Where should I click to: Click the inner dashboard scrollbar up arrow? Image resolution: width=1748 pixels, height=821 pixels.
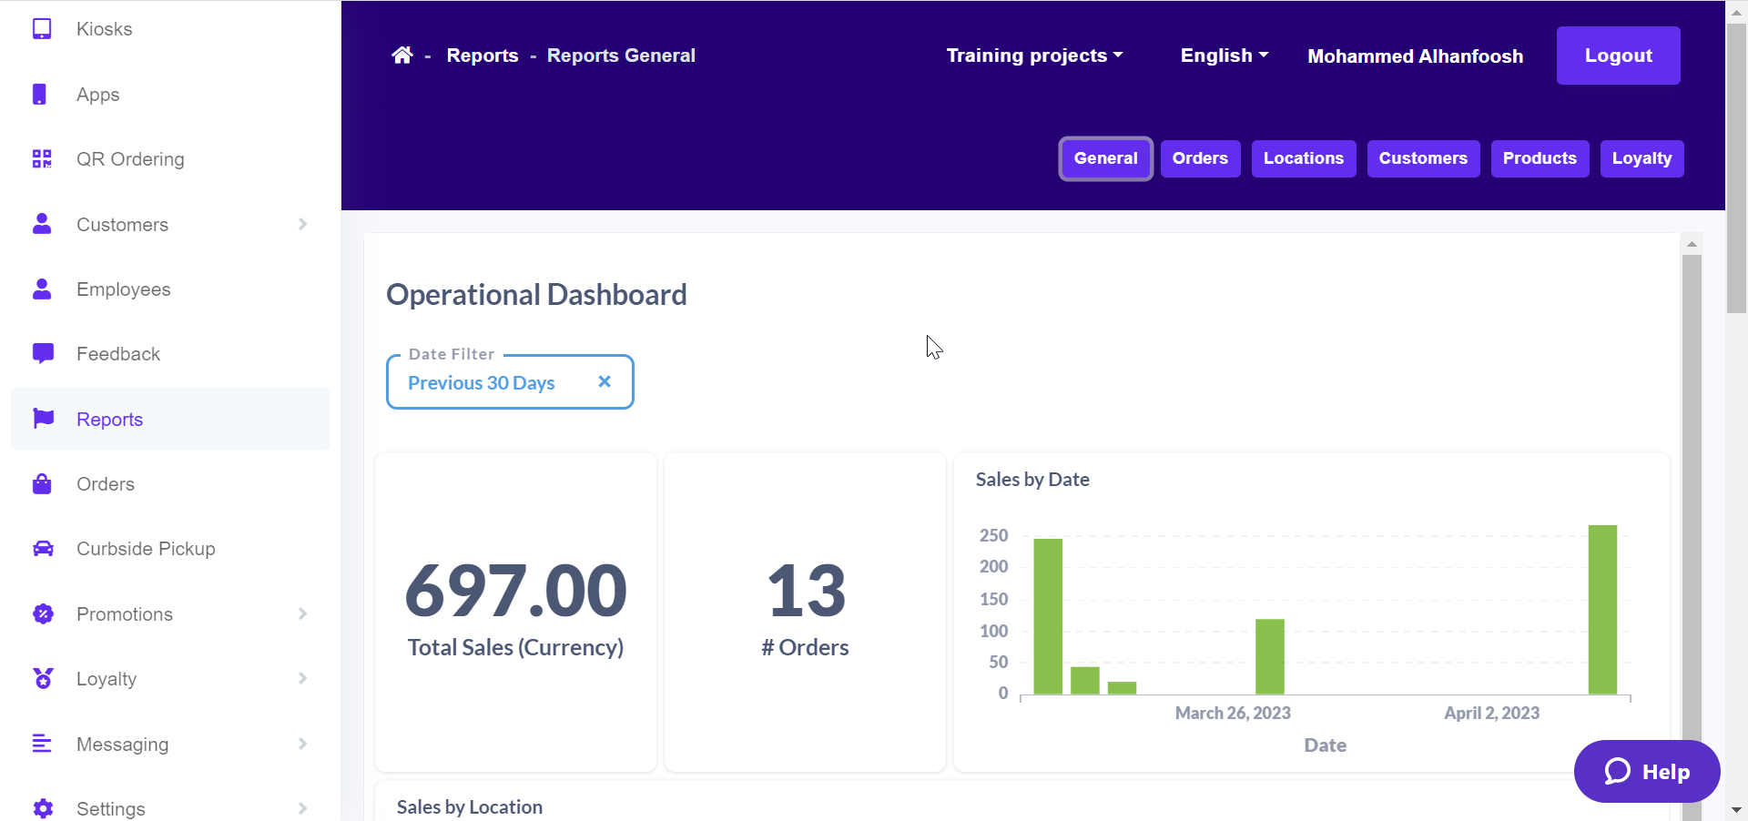(x=1692, y=244)
